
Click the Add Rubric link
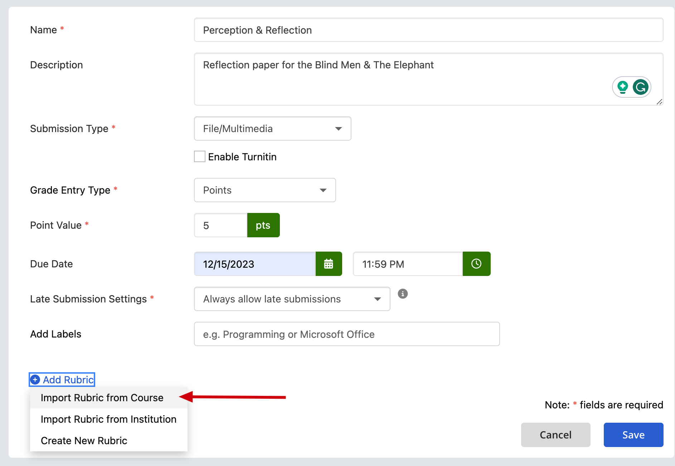(x=62, y=380)
